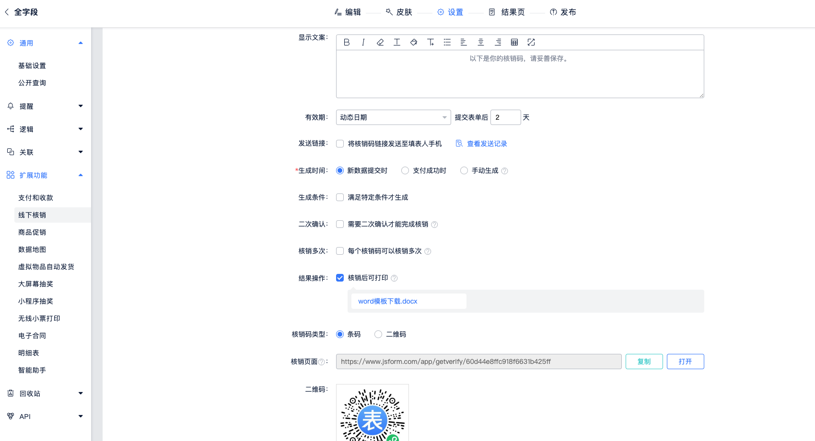Select the 二维码 radio option
Image resolution: width=815 pixels, height=441 pixels.
378,334
